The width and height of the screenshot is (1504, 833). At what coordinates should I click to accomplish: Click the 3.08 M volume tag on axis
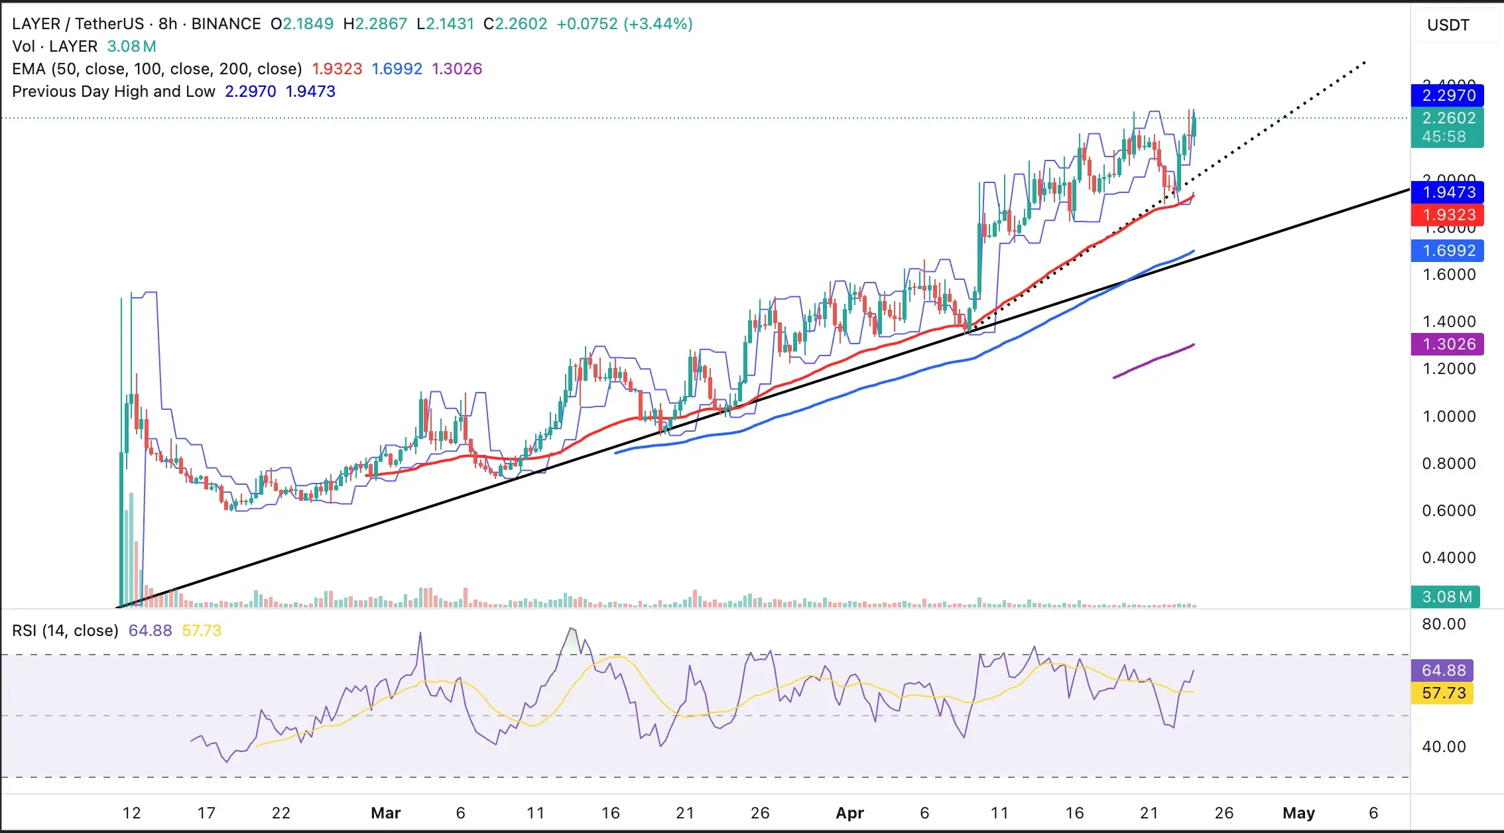point(1446,597)
